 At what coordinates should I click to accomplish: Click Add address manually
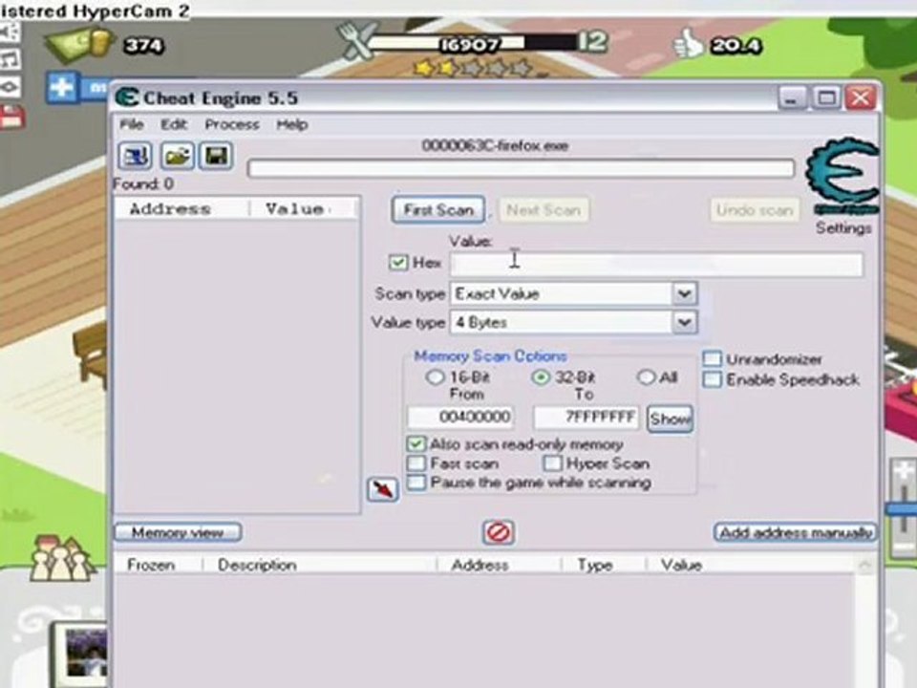tap(796, 532)
